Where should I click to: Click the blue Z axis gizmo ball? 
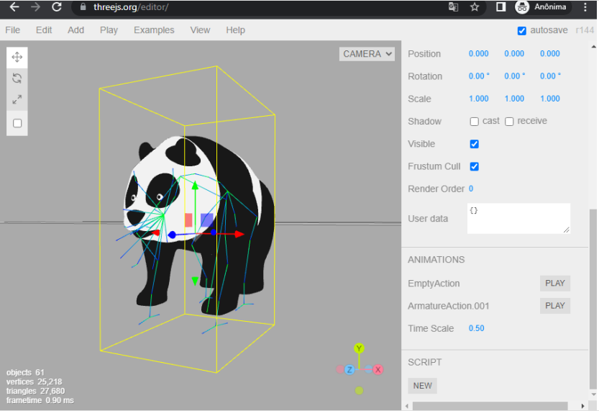(x=349, y=369)
